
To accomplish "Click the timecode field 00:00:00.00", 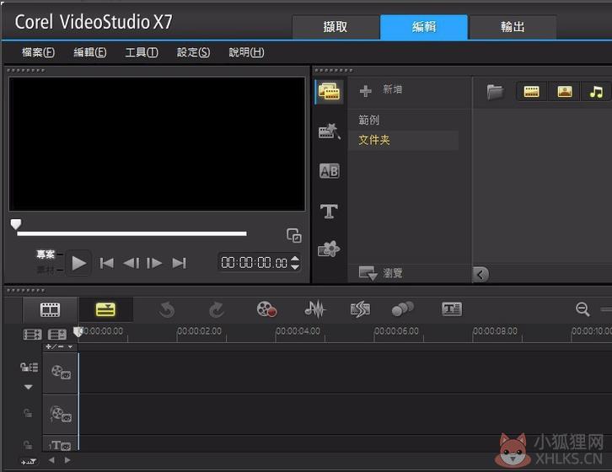I will pos(254,263).
